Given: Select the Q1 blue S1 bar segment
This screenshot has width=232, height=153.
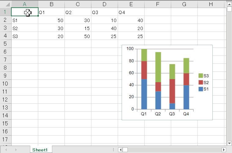Looking at the screenshot, I should click(x=144, y=94).
